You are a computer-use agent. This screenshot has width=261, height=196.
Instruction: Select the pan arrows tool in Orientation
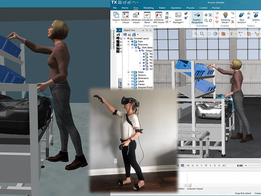pyautogui.click(x=206, y=15)
